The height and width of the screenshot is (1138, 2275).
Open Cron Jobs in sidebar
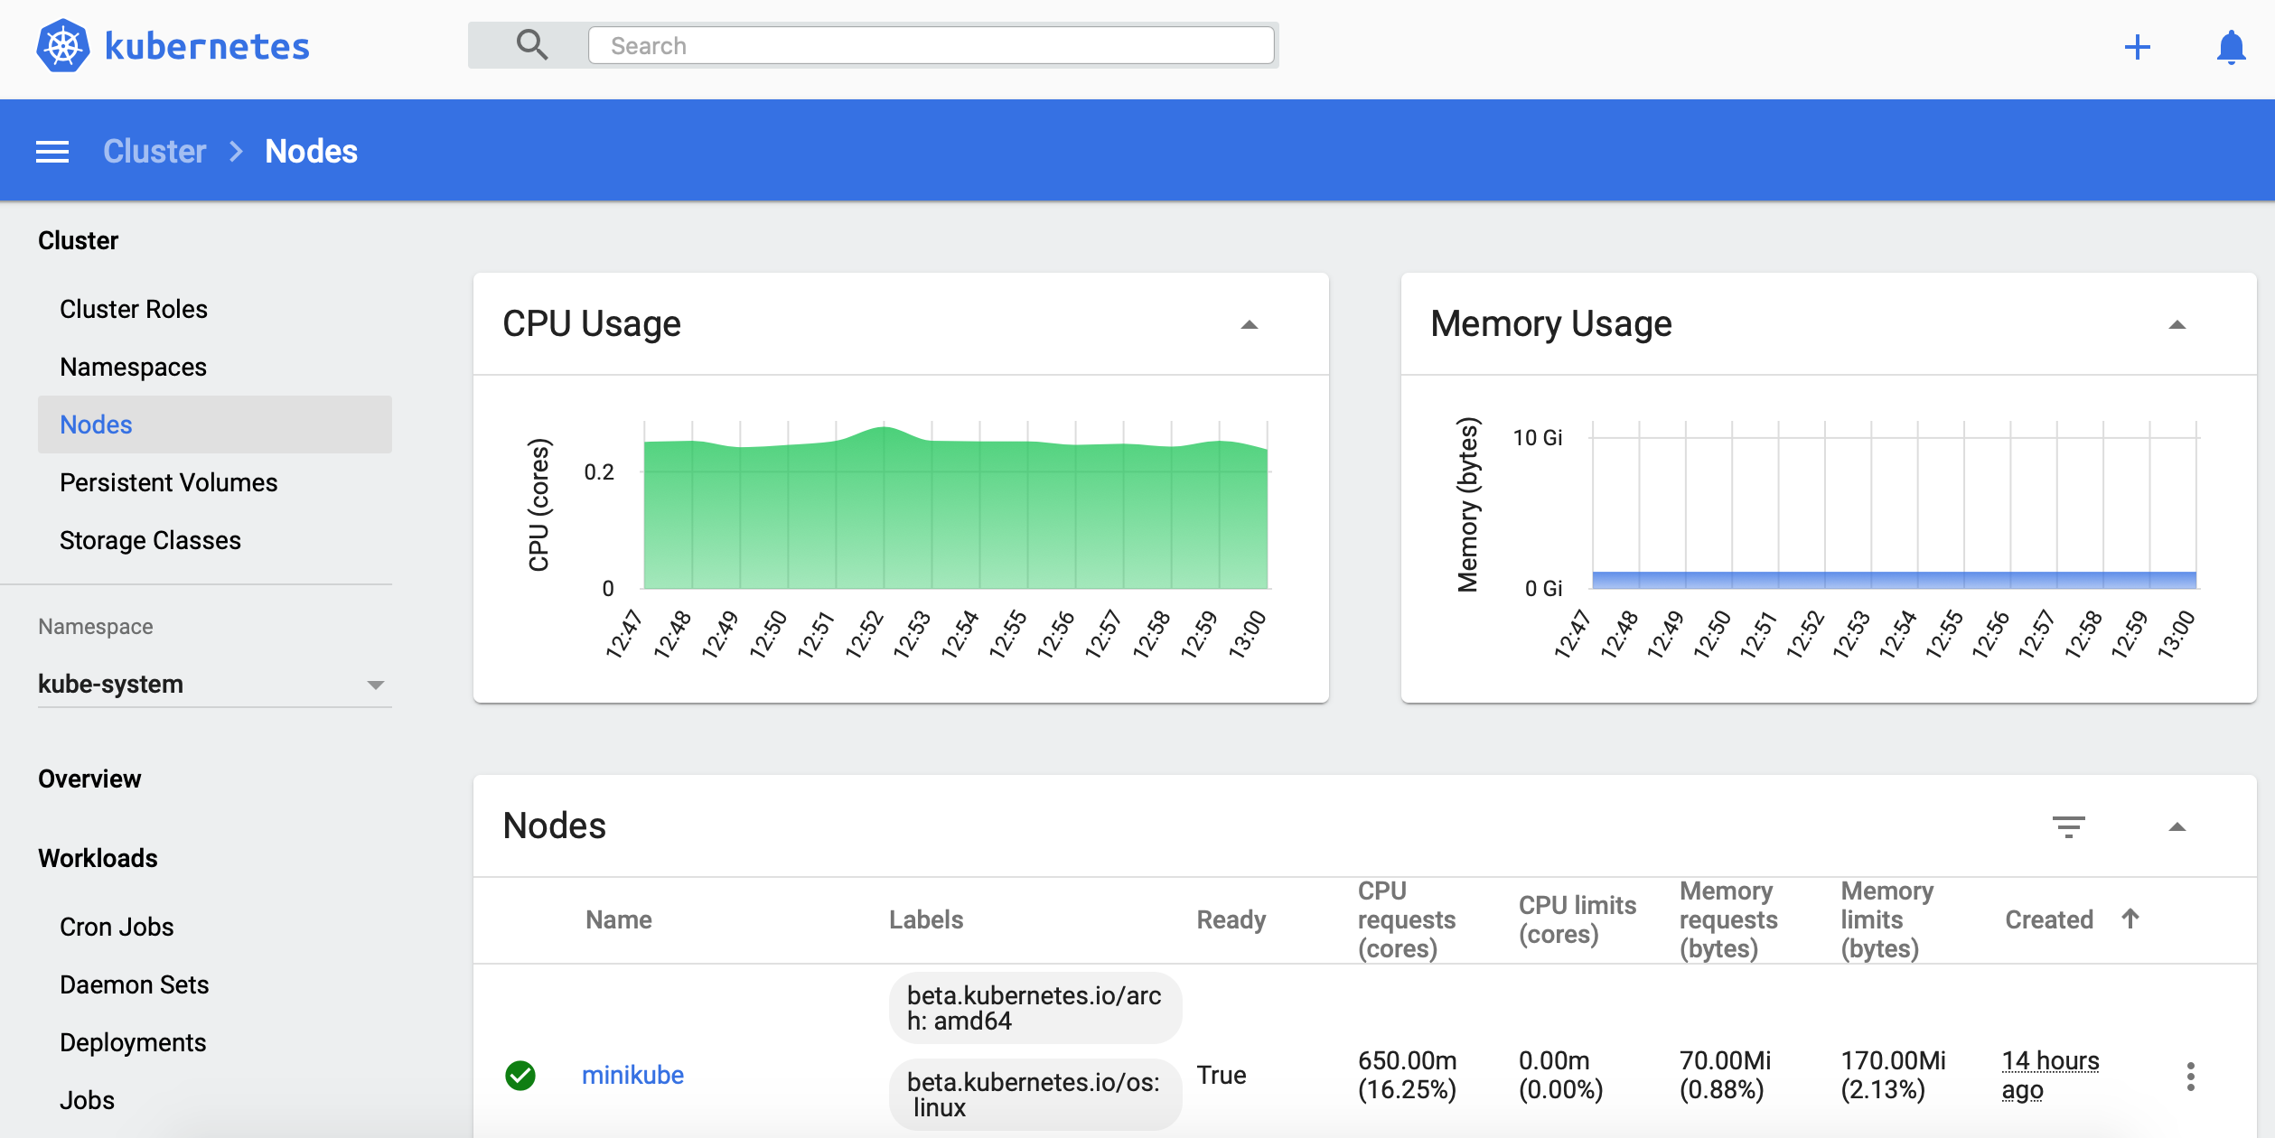117,927
